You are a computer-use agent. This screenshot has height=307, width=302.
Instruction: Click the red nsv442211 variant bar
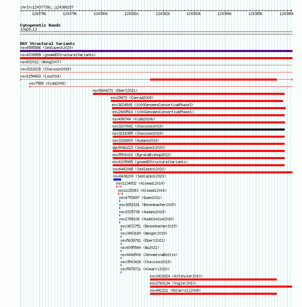213,294
